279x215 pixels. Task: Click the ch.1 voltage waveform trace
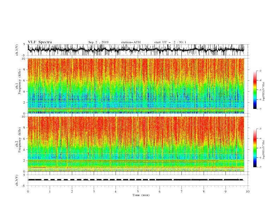[x=136, y=50]
